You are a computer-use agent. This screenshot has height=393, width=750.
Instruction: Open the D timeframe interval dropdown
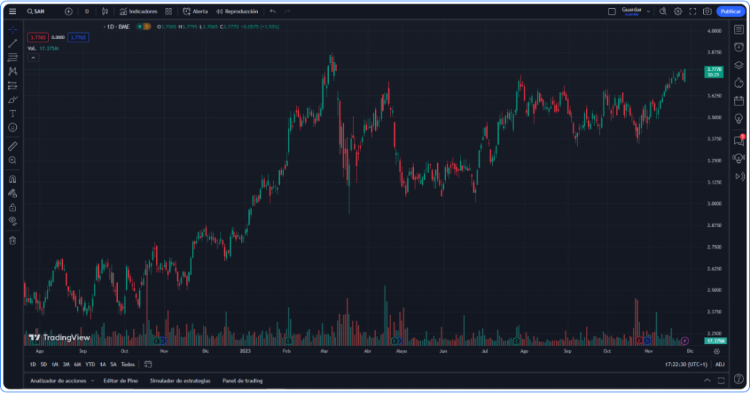(86, 12)
